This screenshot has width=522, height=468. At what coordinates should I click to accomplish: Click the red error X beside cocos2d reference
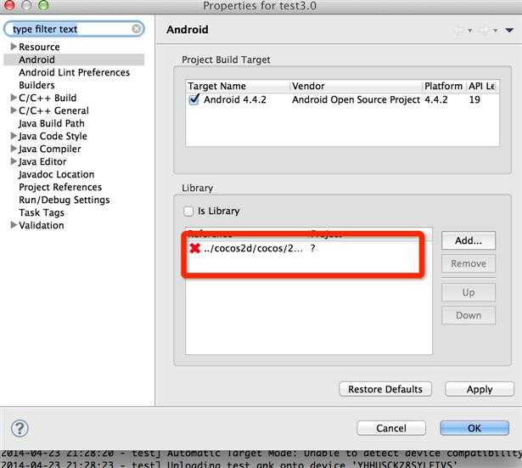point(194,248)
